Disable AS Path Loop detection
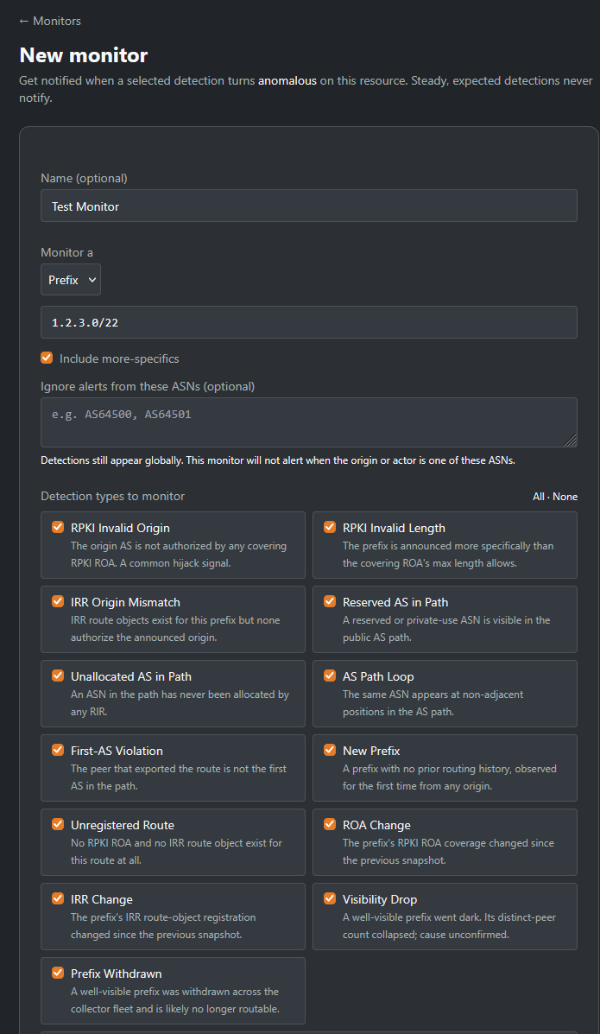 pyautogui.click(x=330, y=676)
